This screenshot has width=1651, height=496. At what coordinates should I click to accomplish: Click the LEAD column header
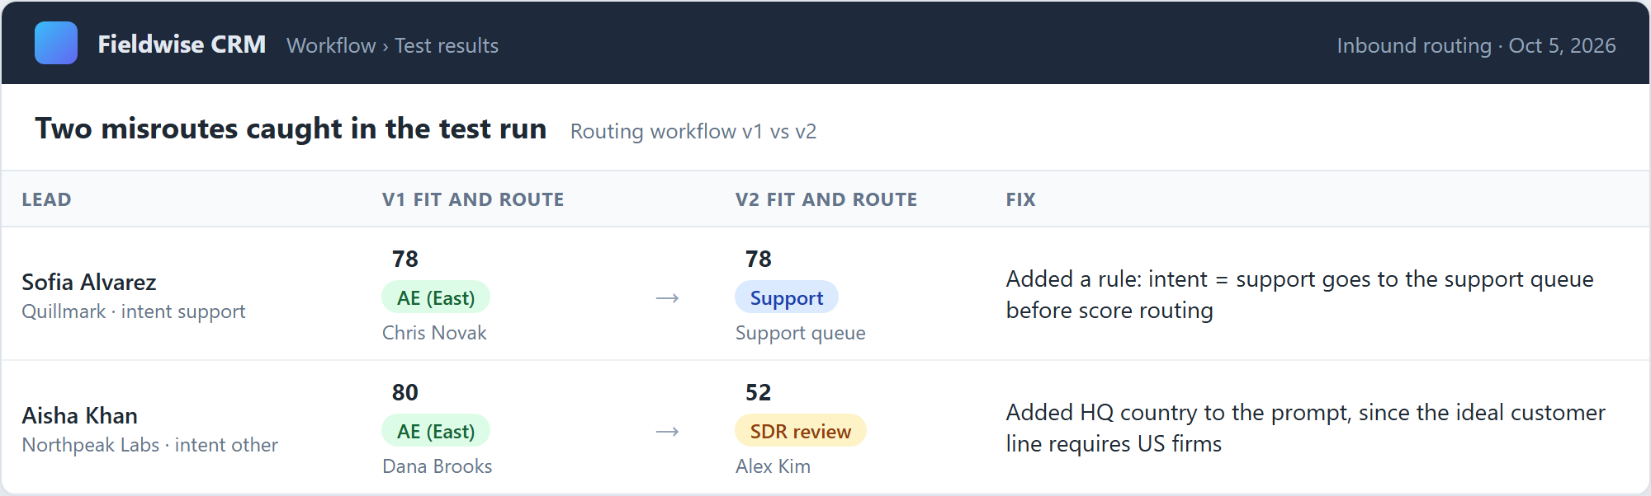coord(46,199)
